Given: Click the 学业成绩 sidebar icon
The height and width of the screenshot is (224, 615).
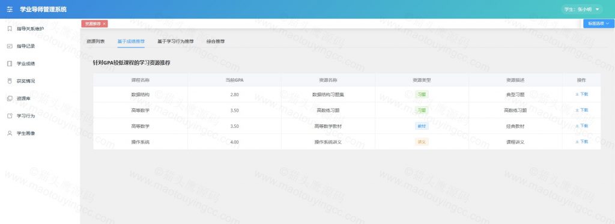Looking at the screenshot, I should pyautogui.click(x=10, y=64).
